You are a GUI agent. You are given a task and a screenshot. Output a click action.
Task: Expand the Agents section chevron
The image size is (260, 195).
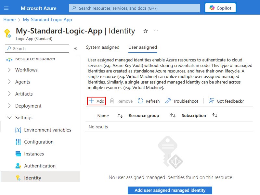tap(9, 82)
